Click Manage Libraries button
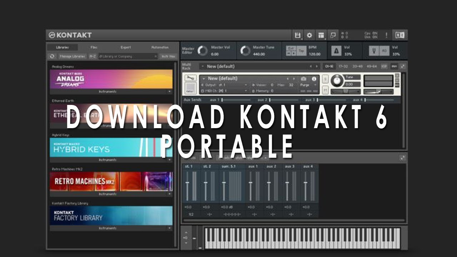The width and height of the screenshot is (457, 257). (72, 56)
